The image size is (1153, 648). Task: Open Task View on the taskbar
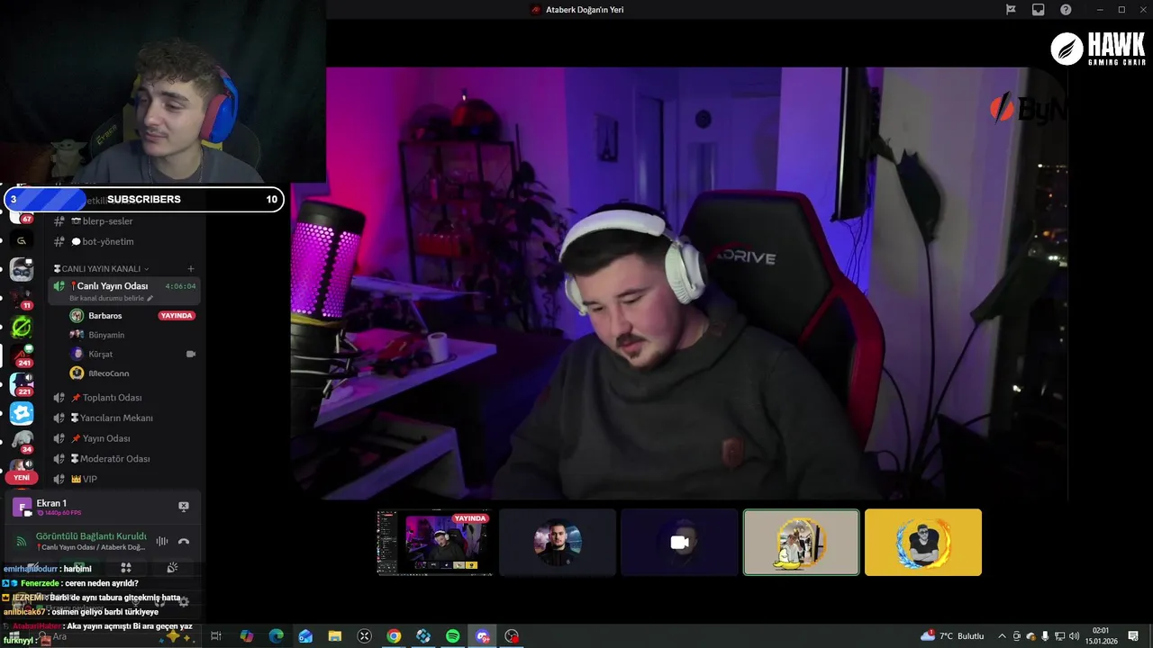click(216, 636)
